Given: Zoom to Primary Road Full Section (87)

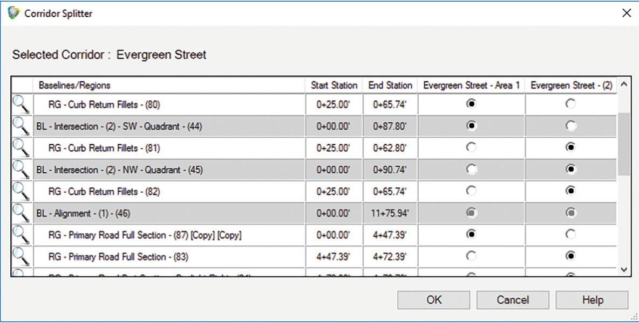Looking at the screenshot, I should click(x=21, y=235).
